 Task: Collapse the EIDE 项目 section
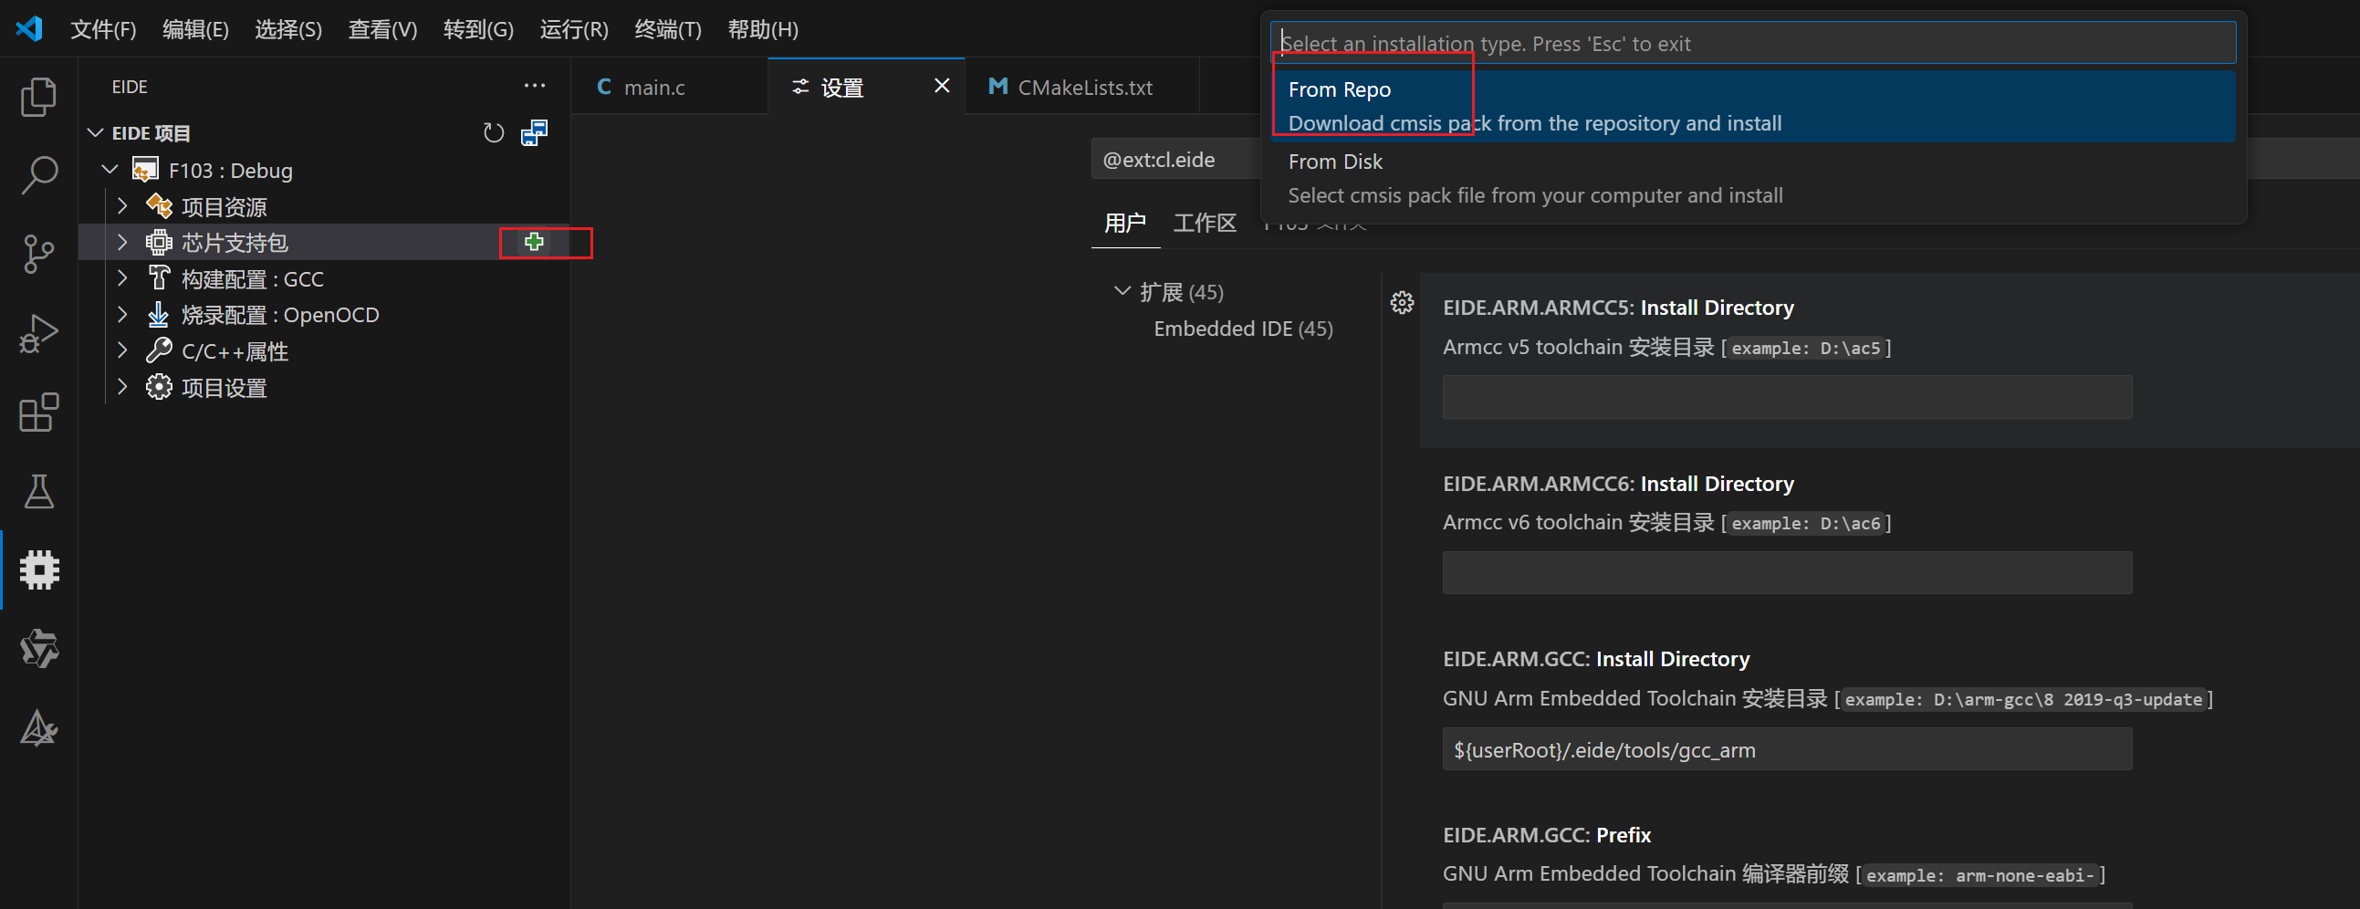click(94, 133)
